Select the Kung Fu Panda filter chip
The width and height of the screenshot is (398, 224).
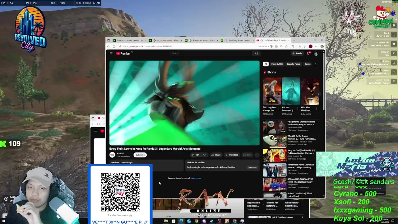tap(294, 64)
